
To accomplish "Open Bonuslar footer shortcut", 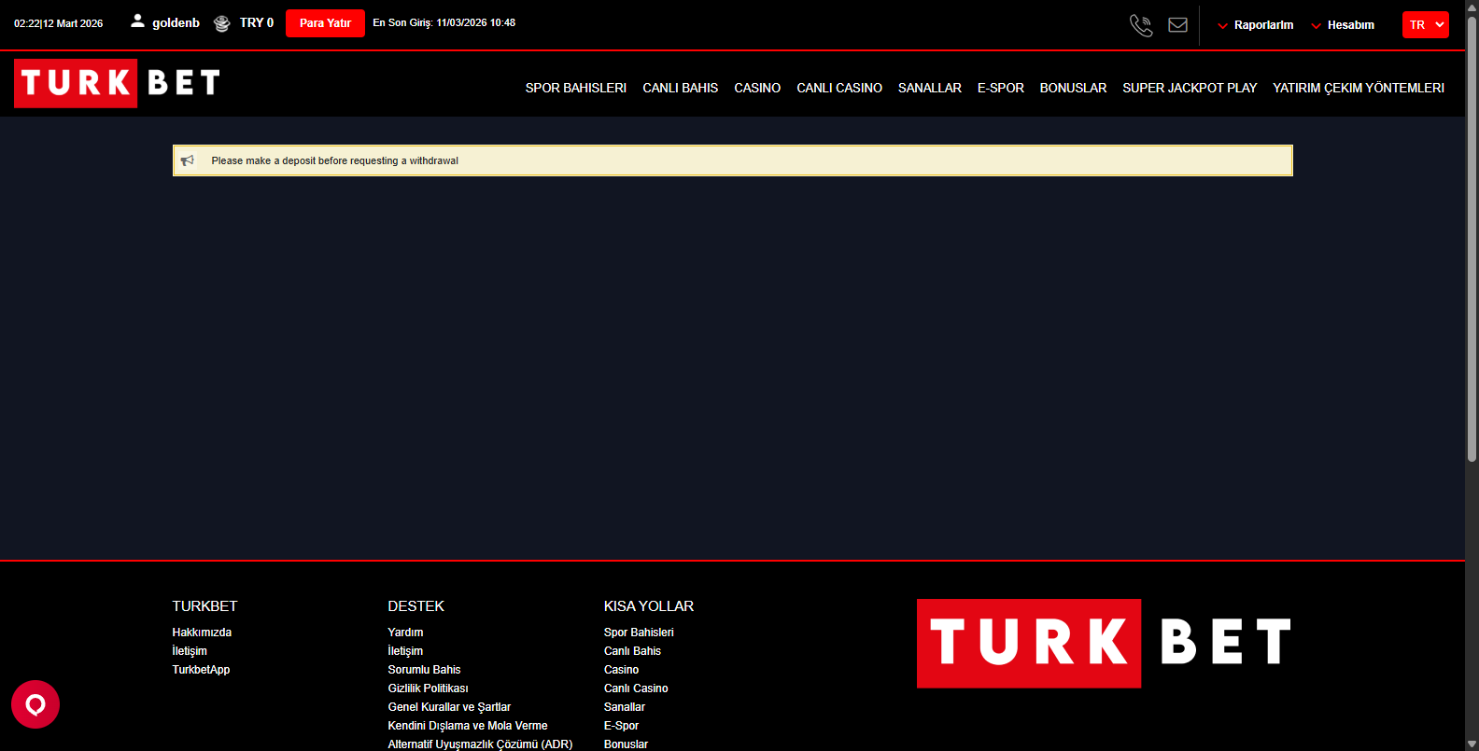I will [626, 744].
